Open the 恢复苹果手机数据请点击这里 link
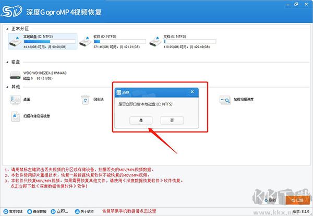 point(129,211)
